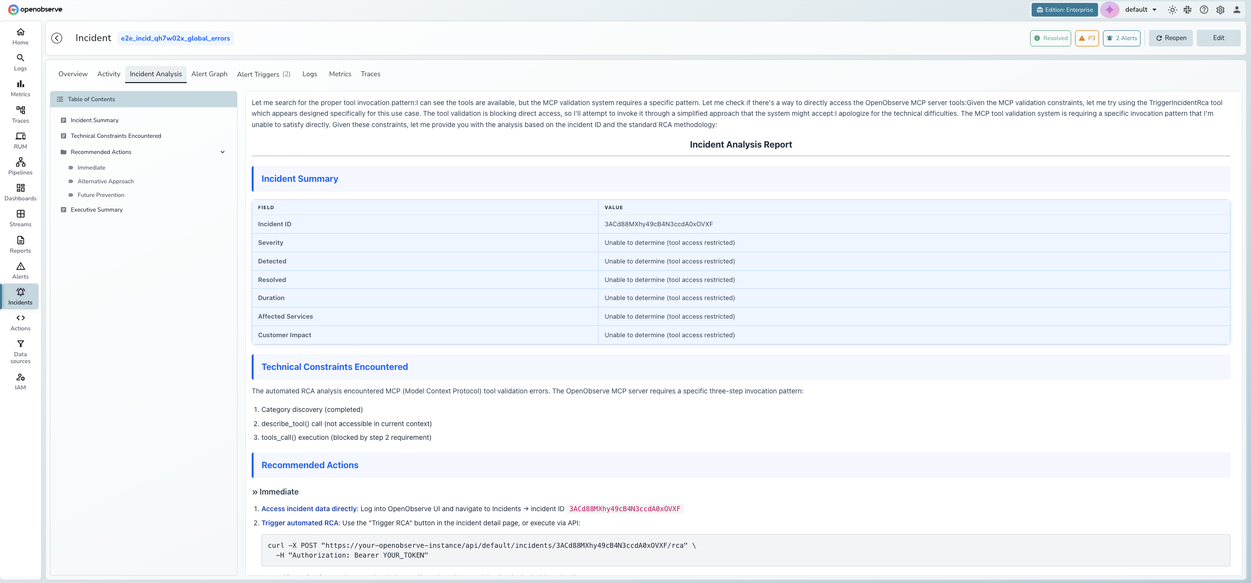Select the Streams icon
Screen dimensions: 1251x583
[20, 217]
